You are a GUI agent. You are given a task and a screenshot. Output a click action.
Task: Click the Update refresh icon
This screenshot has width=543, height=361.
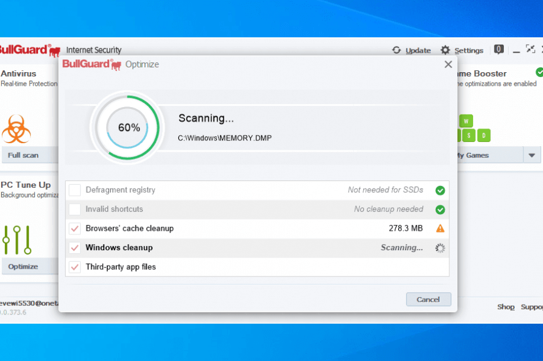point(397,50)
